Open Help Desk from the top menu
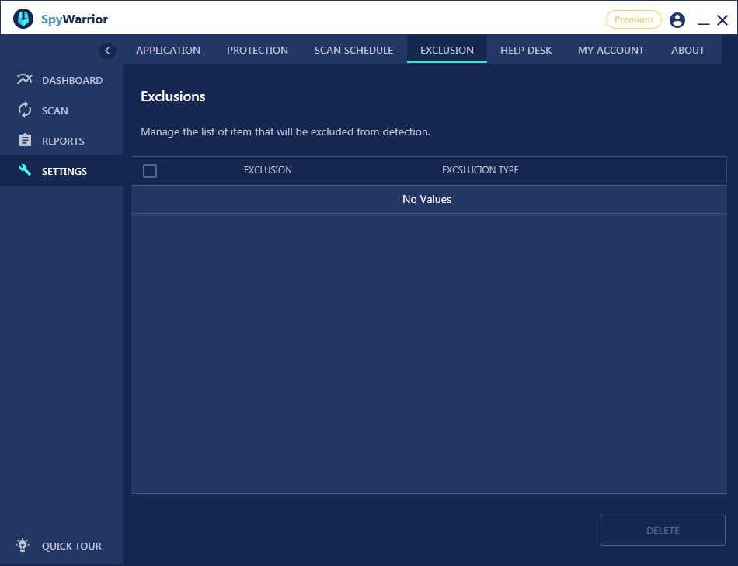 point(526,50)
